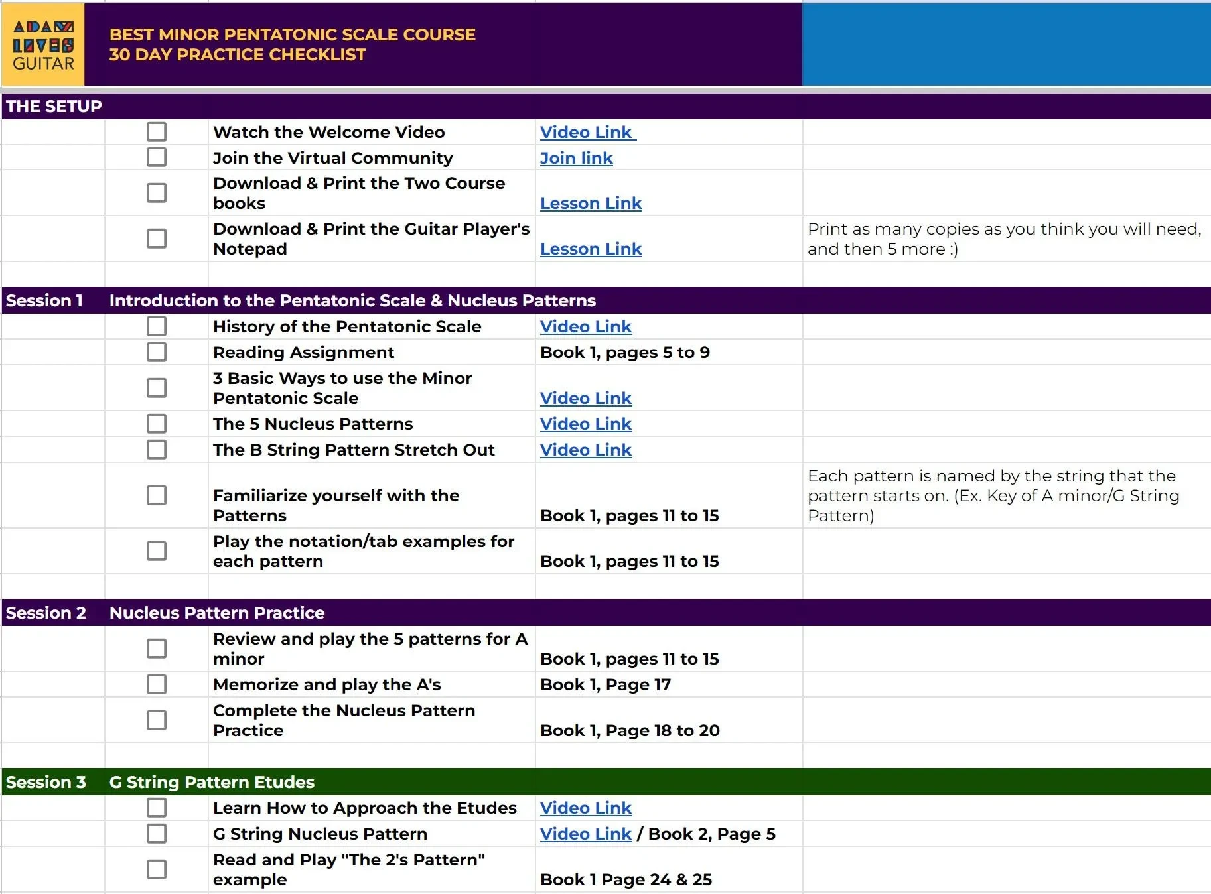
Task: Tick the Guitar Player's Notepad checkbox
Action: 157,238
